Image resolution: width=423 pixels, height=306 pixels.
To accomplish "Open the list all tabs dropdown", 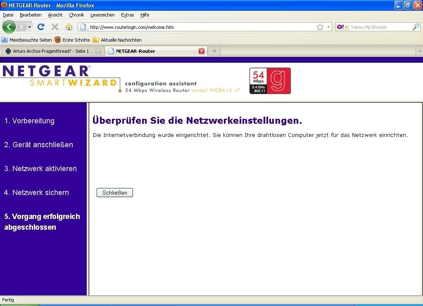I will click(420, 51).
